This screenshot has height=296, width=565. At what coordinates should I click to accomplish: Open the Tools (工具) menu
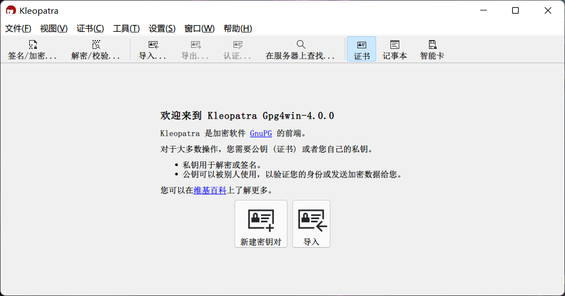tap(126, 29)
